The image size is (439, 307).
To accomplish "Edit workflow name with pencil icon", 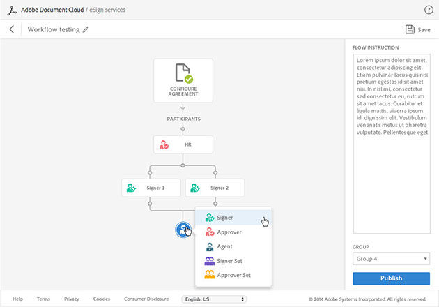I will [x=86, y=30].
